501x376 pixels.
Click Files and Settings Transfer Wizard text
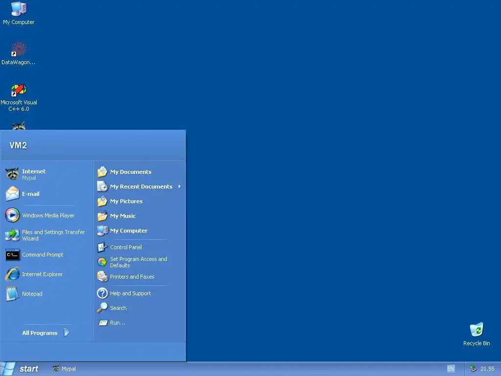pyautogui.click(x=53, y=235)
